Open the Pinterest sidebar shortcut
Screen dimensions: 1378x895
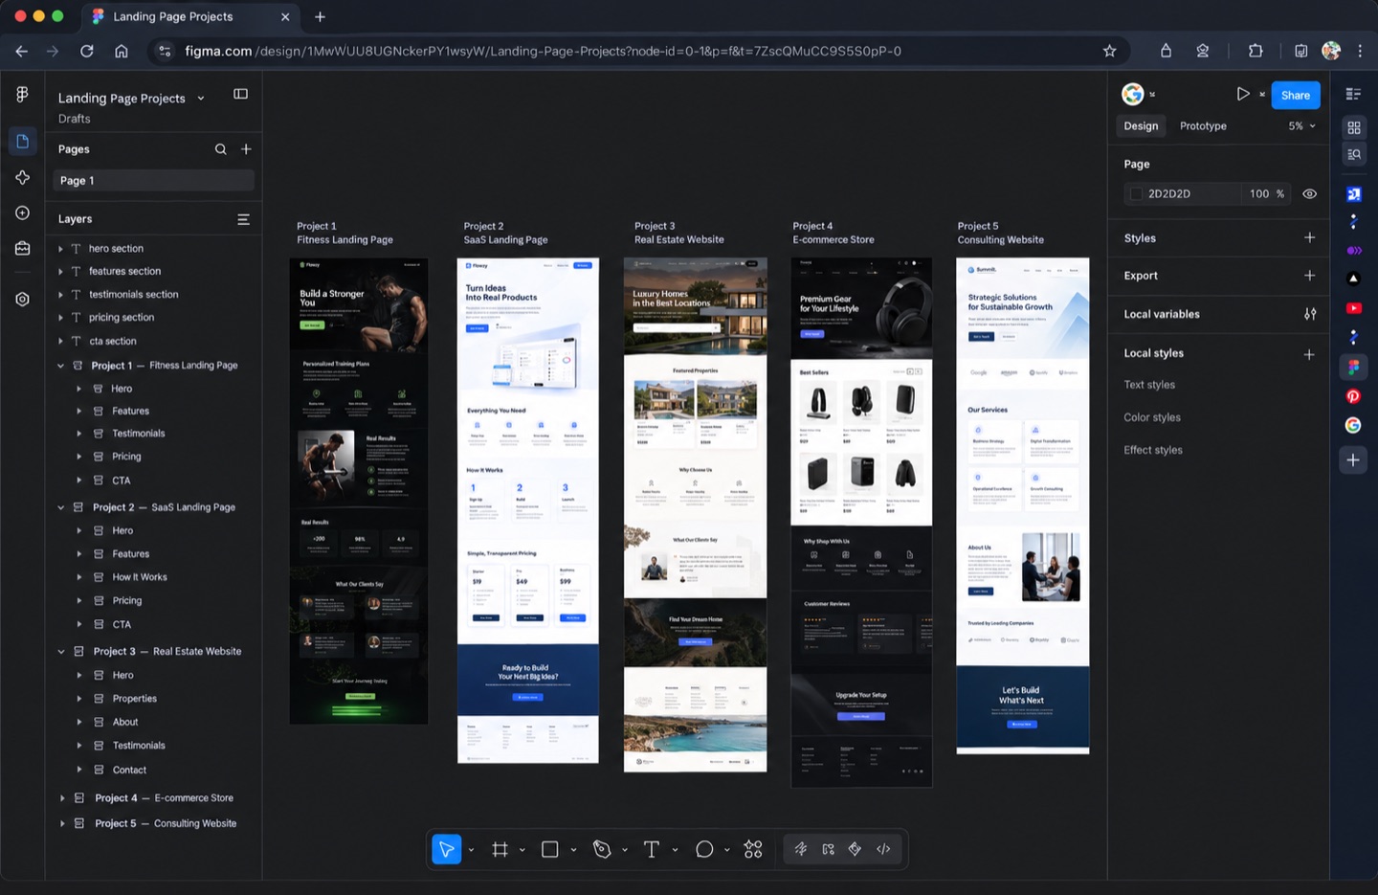click(x=1353, y=396)
